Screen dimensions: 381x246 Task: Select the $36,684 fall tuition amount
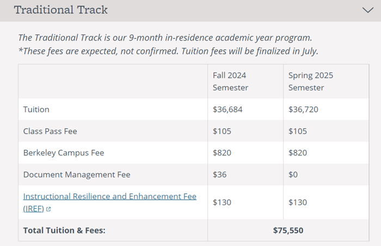tap(228, 109)
